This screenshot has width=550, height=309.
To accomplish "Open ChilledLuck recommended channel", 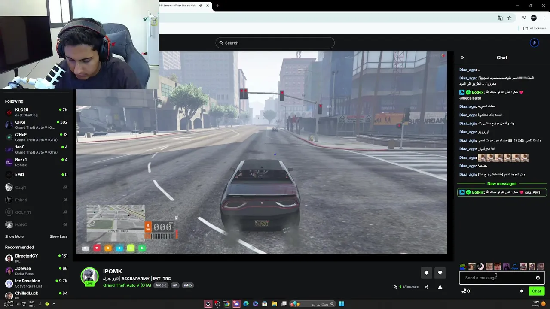I will tap(37, 295).
